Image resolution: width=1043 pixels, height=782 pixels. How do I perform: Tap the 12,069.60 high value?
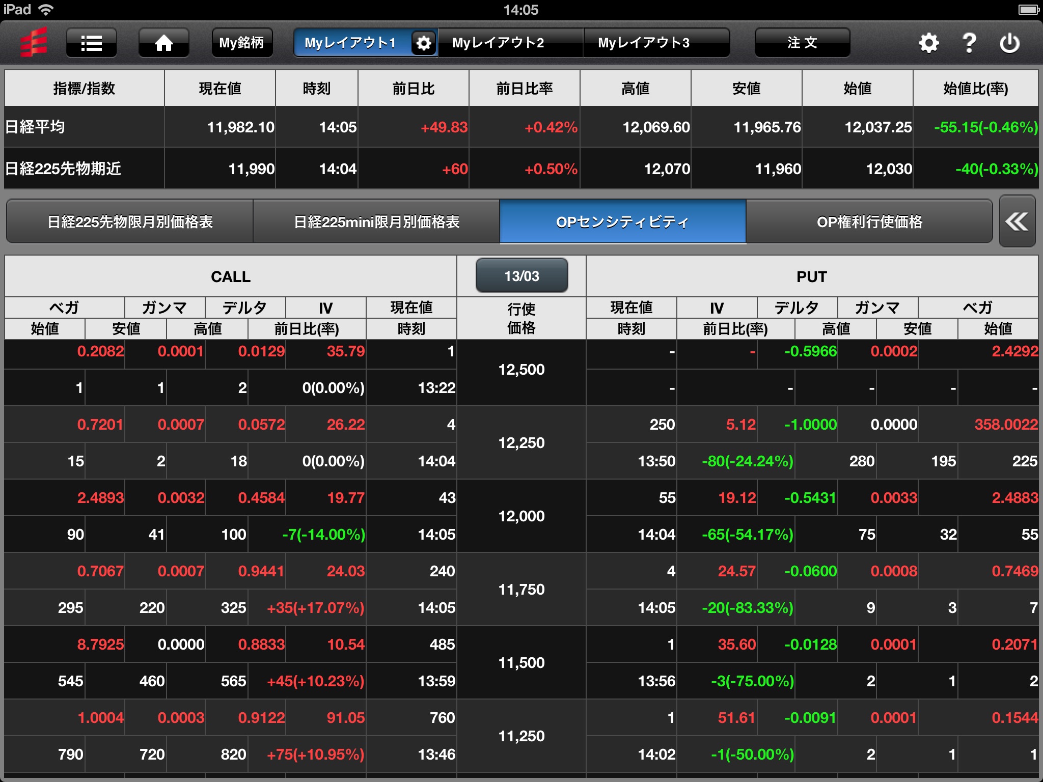tap(656, 127)
